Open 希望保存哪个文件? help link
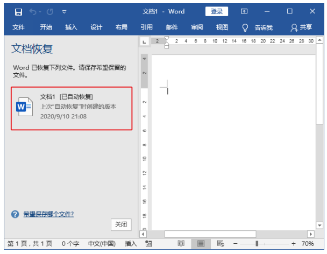Image resolution: width=327 pixels, height=254 pixels. [48, 214]
